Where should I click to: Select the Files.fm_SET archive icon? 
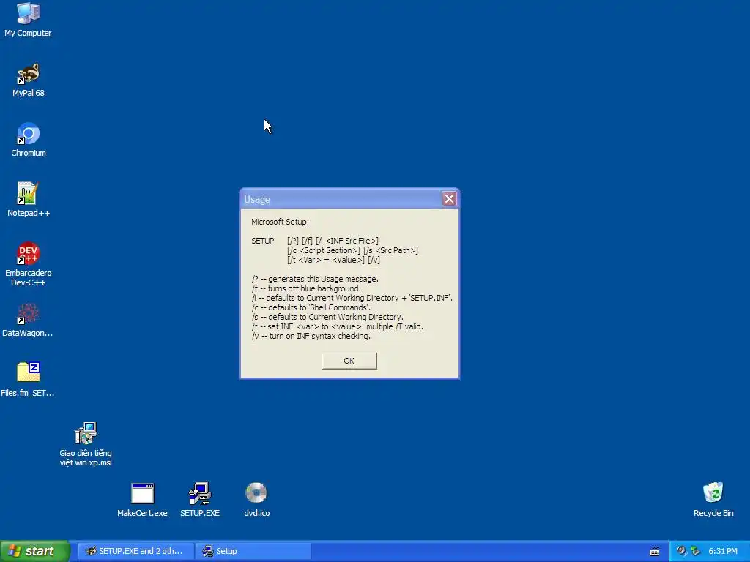(x=28, y=380)
